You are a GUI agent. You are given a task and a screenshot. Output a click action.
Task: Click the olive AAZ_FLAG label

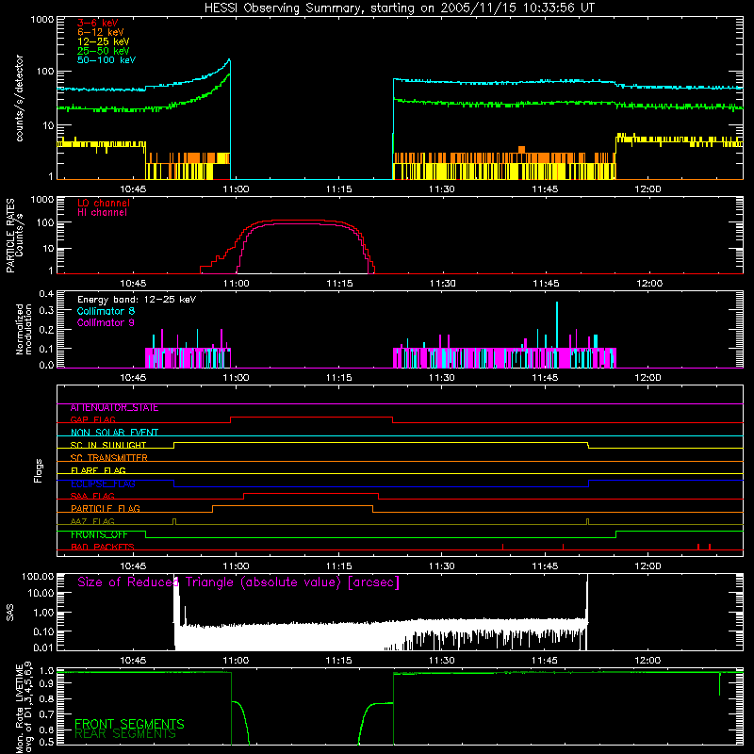coord(92,521)
